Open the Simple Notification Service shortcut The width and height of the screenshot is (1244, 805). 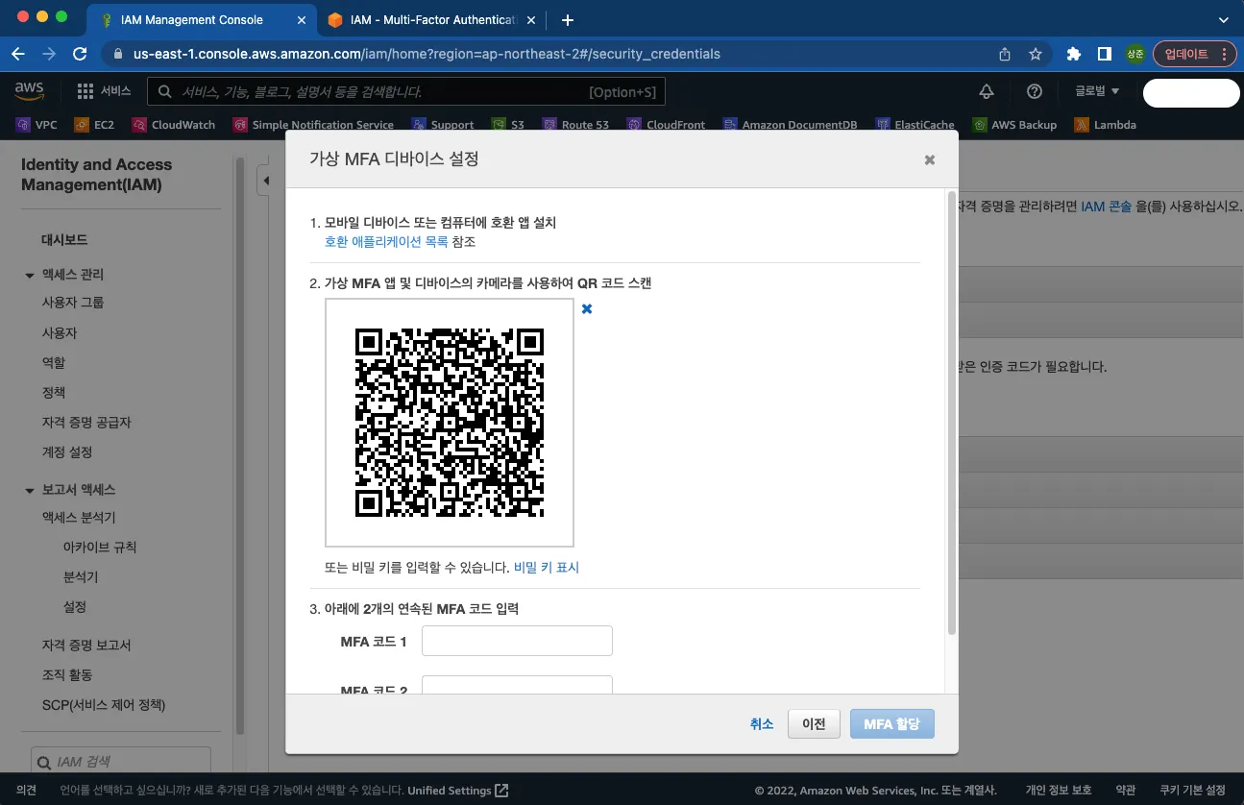[x=312, y=125]
